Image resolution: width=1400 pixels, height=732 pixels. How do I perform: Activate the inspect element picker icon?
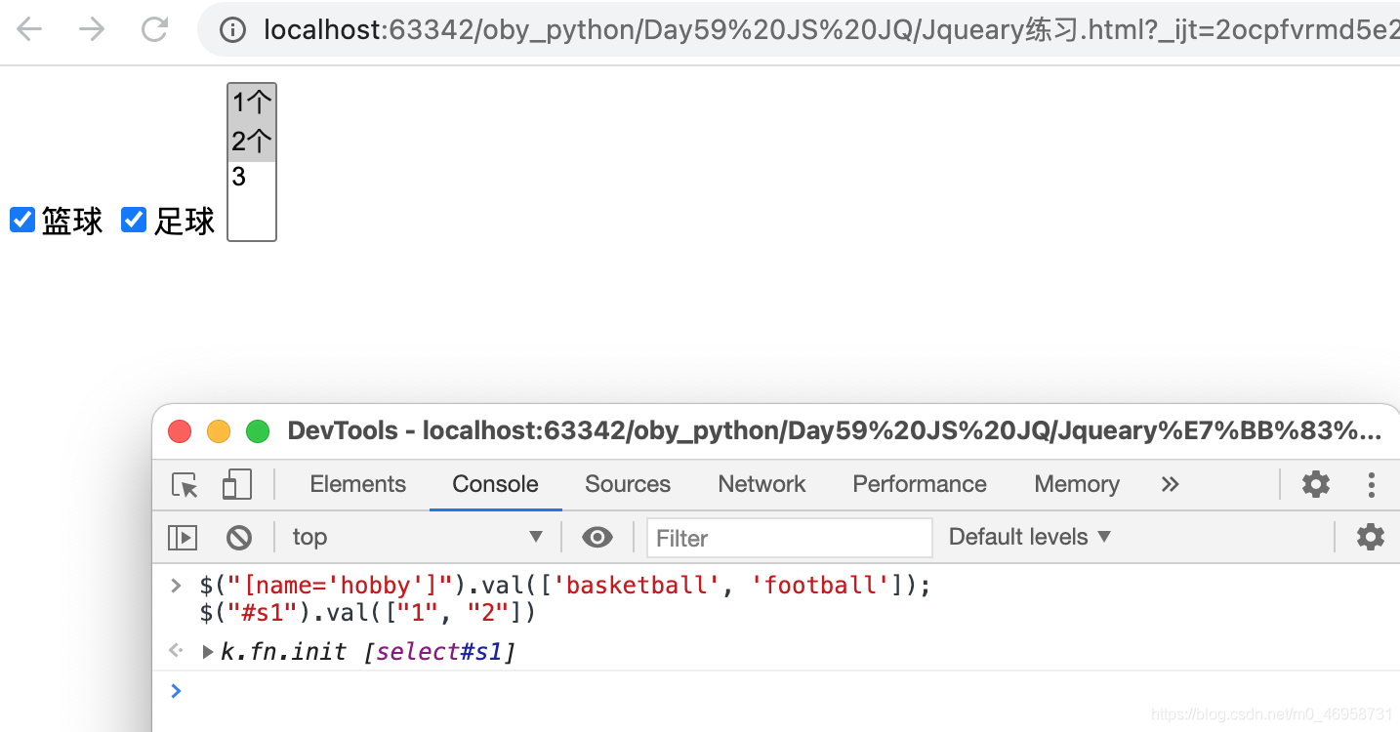(185, 485)
